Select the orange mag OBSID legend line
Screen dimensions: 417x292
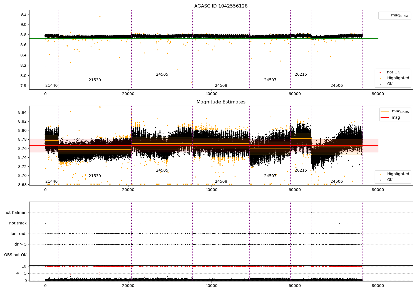click(385, 111)
